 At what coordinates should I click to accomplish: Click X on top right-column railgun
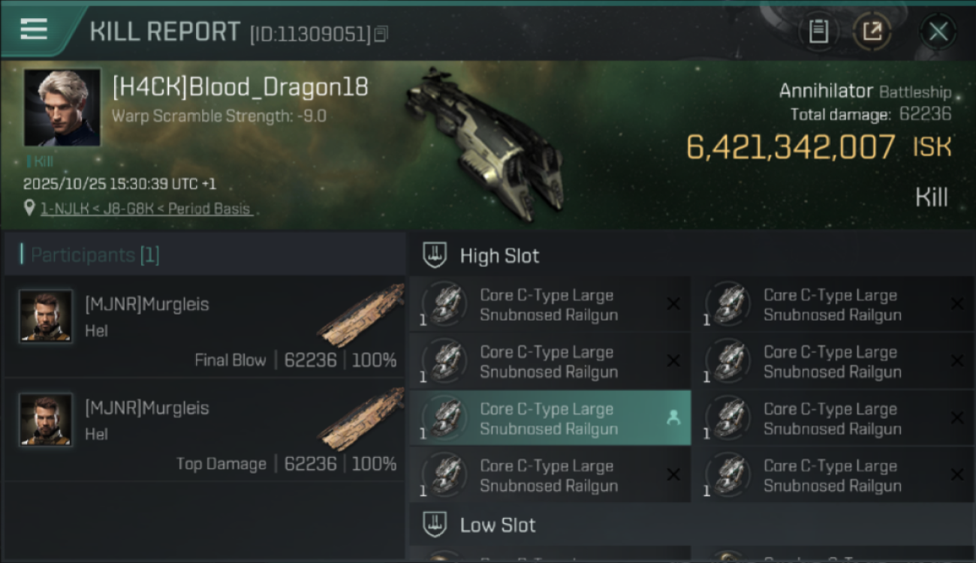957,303
